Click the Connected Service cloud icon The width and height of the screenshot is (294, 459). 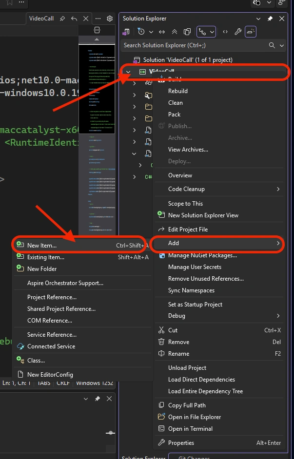click(20, 346)
